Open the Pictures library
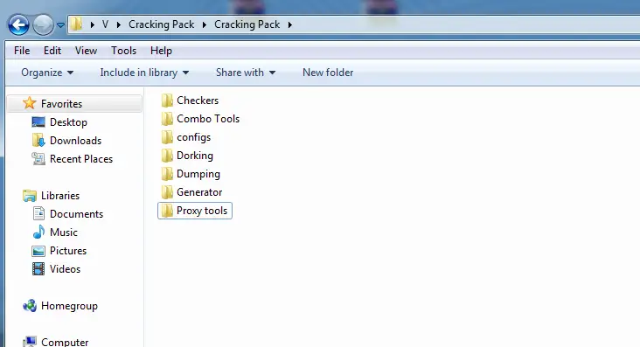640x347 pixels. click(x=67, y=251)
